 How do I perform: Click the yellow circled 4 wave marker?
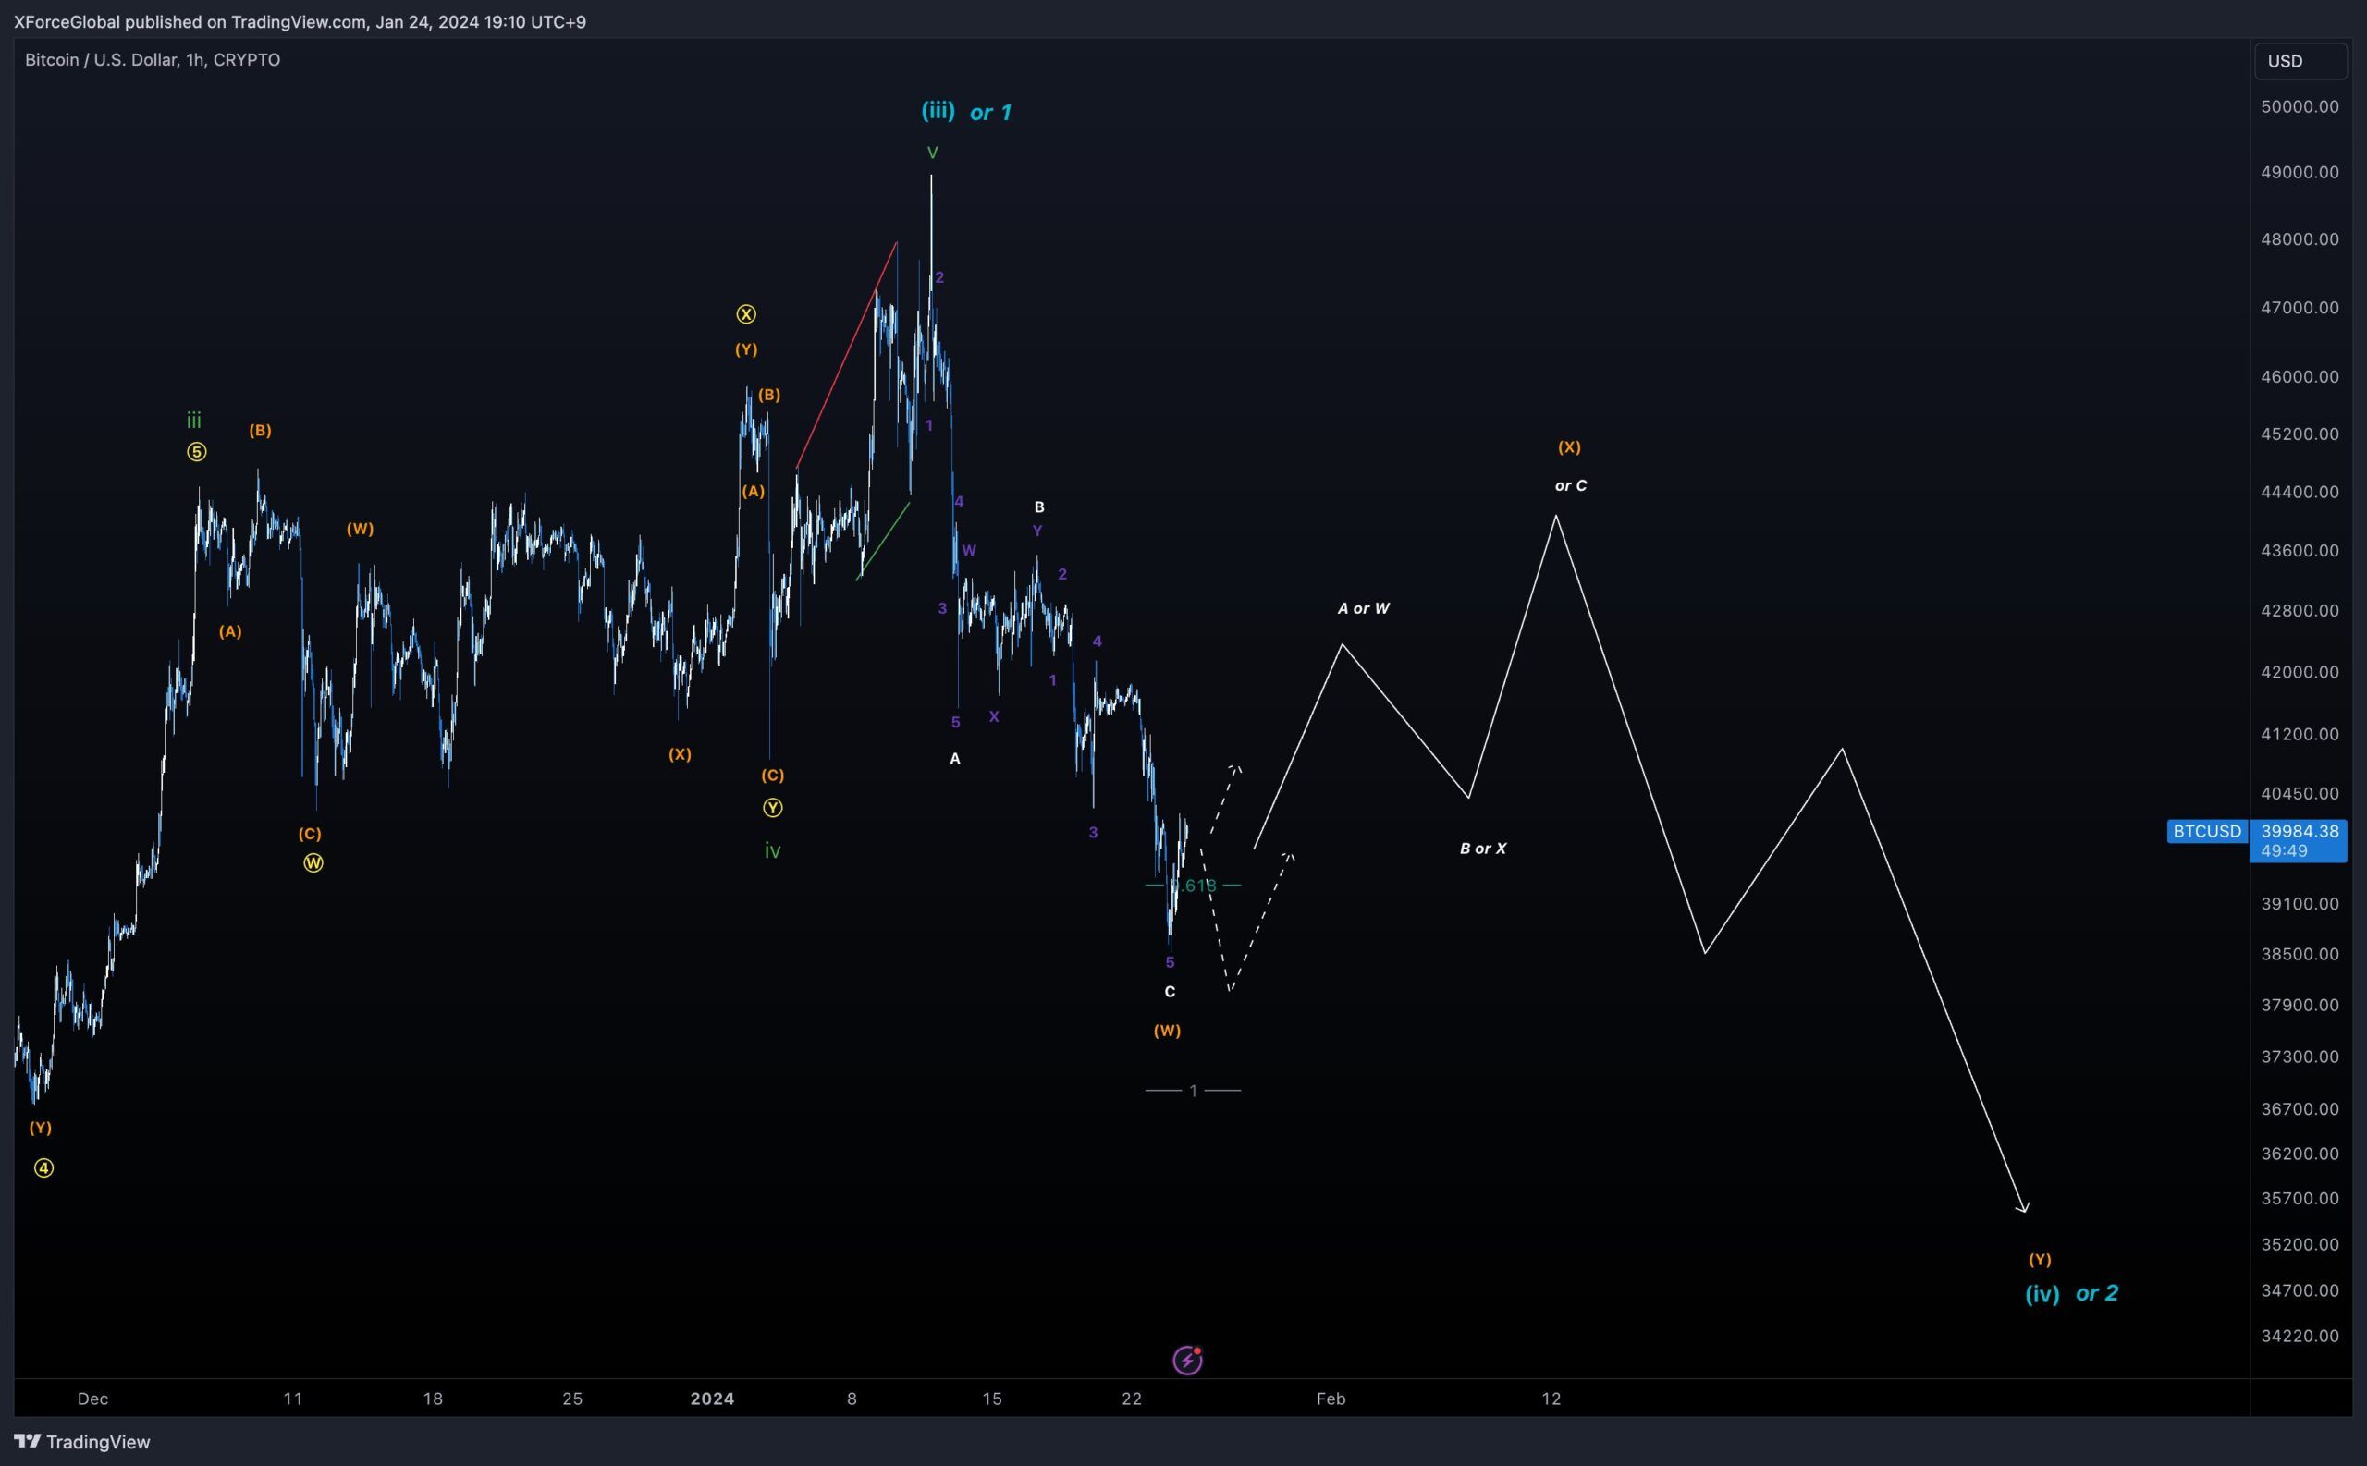tap(43, 1168)
